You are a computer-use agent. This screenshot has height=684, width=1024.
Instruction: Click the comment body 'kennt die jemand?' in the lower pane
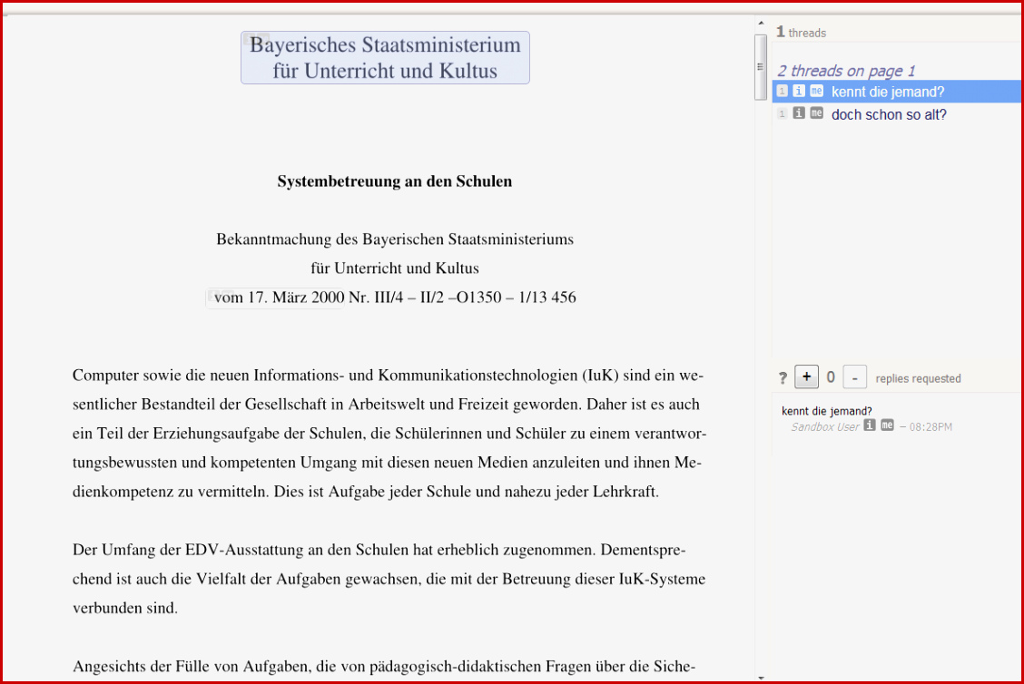click(x=827, y=411)
